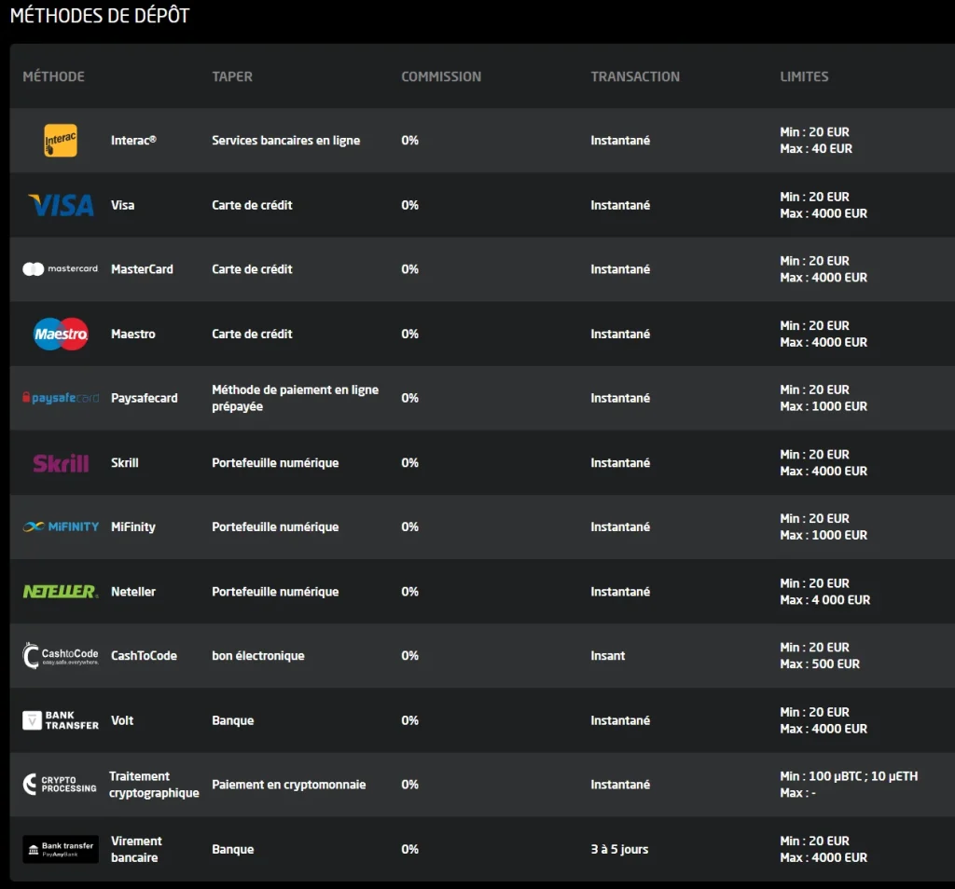The height and width of the screenshot is (889, 955).
Task: Click 'Max : 1000 EUR' in the Paysafecard row
Action: click(x=824, y=406)
